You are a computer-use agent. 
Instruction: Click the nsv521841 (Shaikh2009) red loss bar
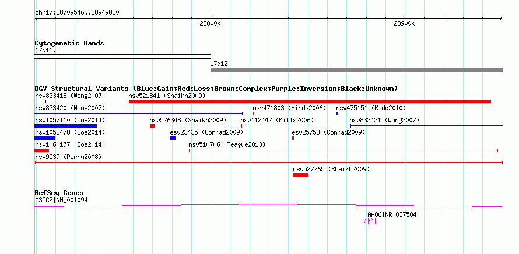[310, 101]
